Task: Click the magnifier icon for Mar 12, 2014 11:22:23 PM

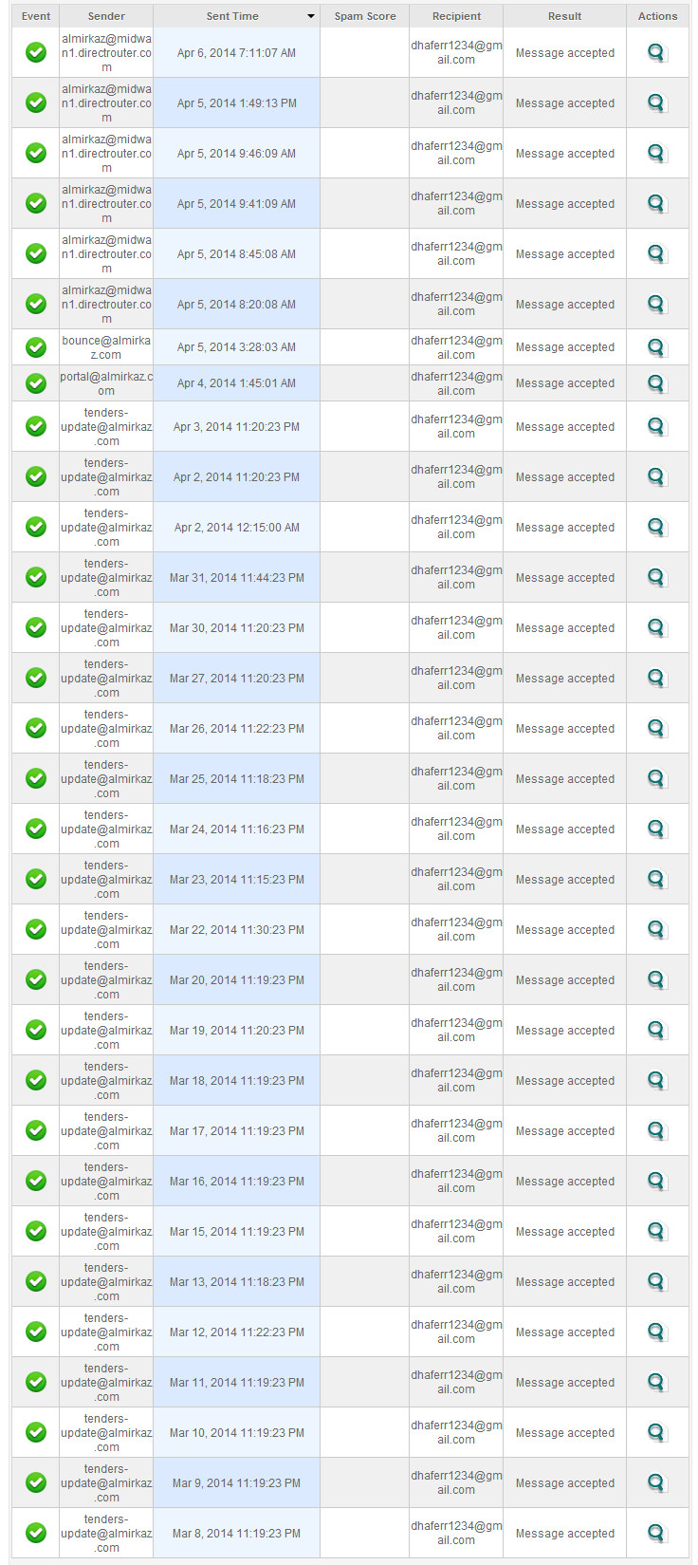Action: [x=656, y=1332]
